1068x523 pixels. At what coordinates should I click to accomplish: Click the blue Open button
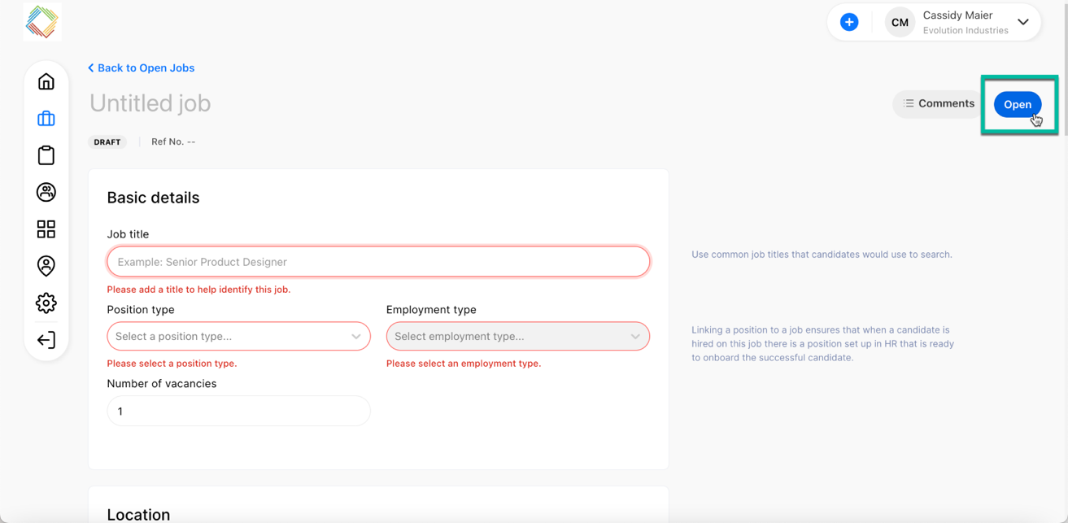click(x=1017, y=104)
